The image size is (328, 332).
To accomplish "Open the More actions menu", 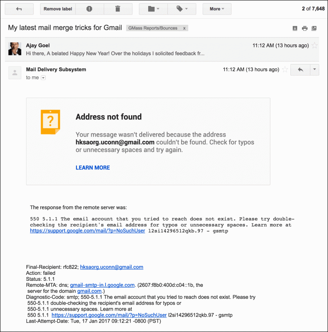I will [x=217, y=9].
